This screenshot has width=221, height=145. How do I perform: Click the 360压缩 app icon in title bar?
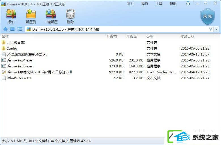pyautogui.click(x=3, y=4)
